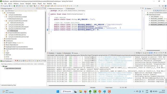Expand the JRE System Library node

tap(3, 43)
